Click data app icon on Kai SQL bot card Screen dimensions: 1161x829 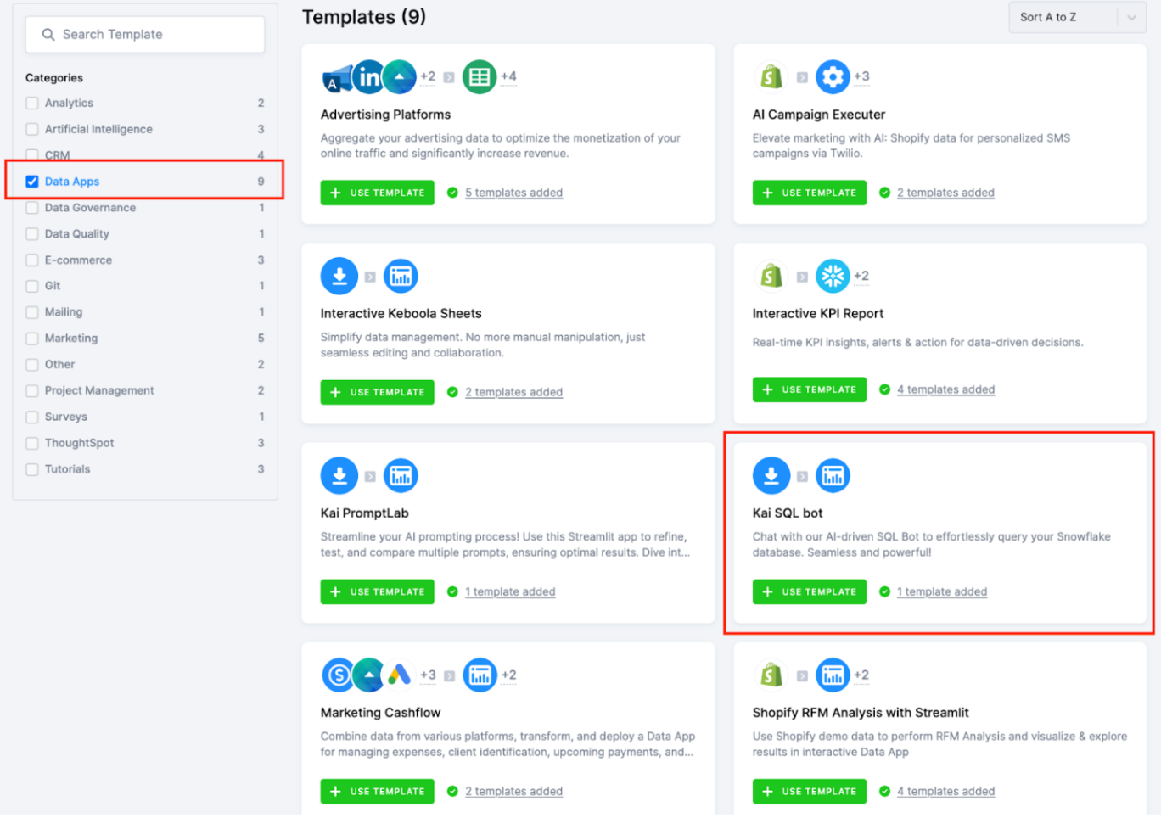coord(833,476)
